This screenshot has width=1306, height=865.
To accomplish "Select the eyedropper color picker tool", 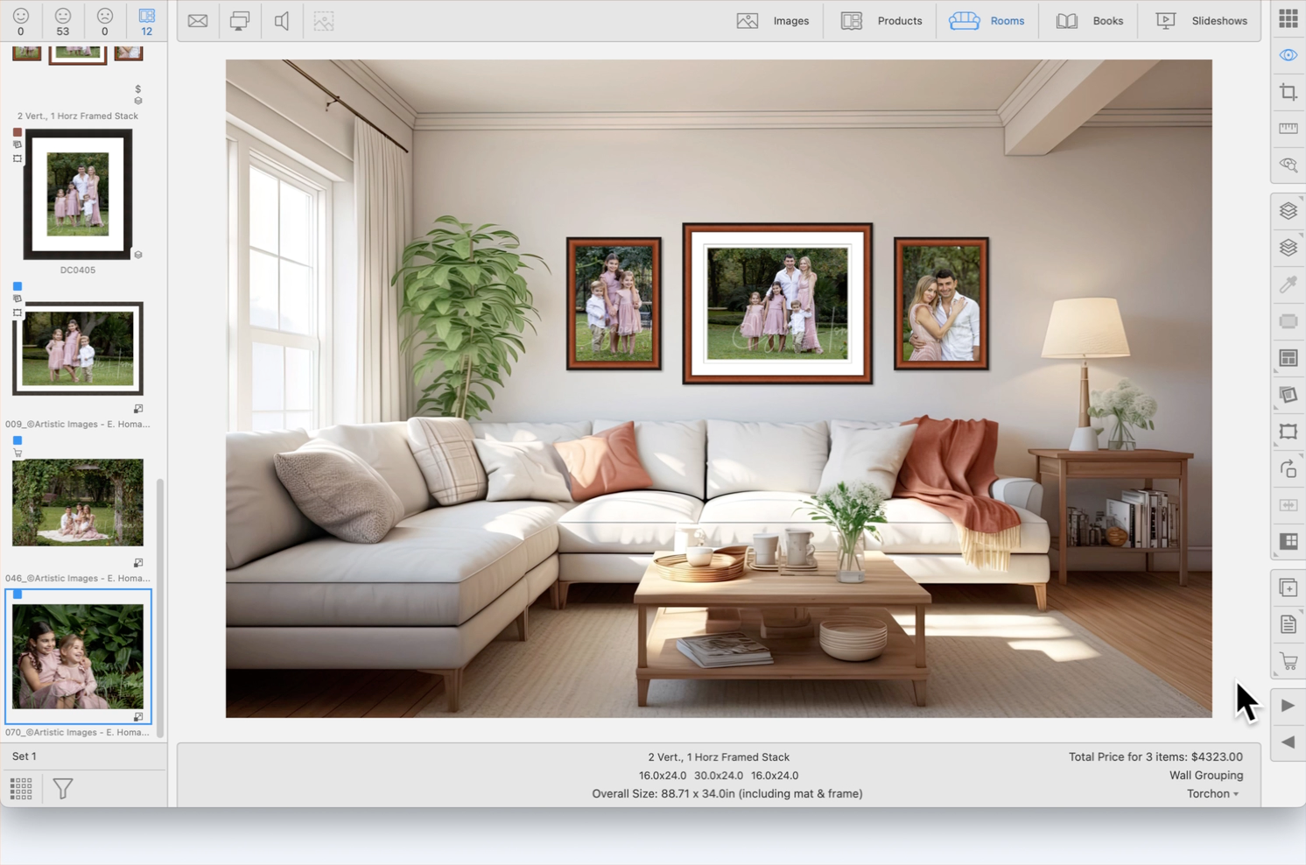I will (1288, 285).
